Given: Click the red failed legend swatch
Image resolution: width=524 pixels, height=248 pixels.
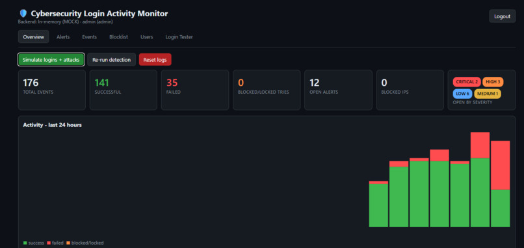Looking at the screenshot, I should [x=49, y=243].
